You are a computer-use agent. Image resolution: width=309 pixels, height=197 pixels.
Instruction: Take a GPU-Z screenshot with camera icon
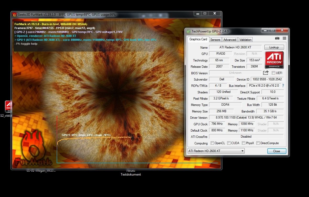point(277,38)
